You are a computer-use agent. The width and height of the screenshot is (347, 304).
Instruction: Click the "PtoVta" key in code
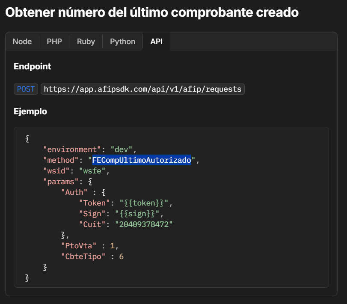(79, 245)
